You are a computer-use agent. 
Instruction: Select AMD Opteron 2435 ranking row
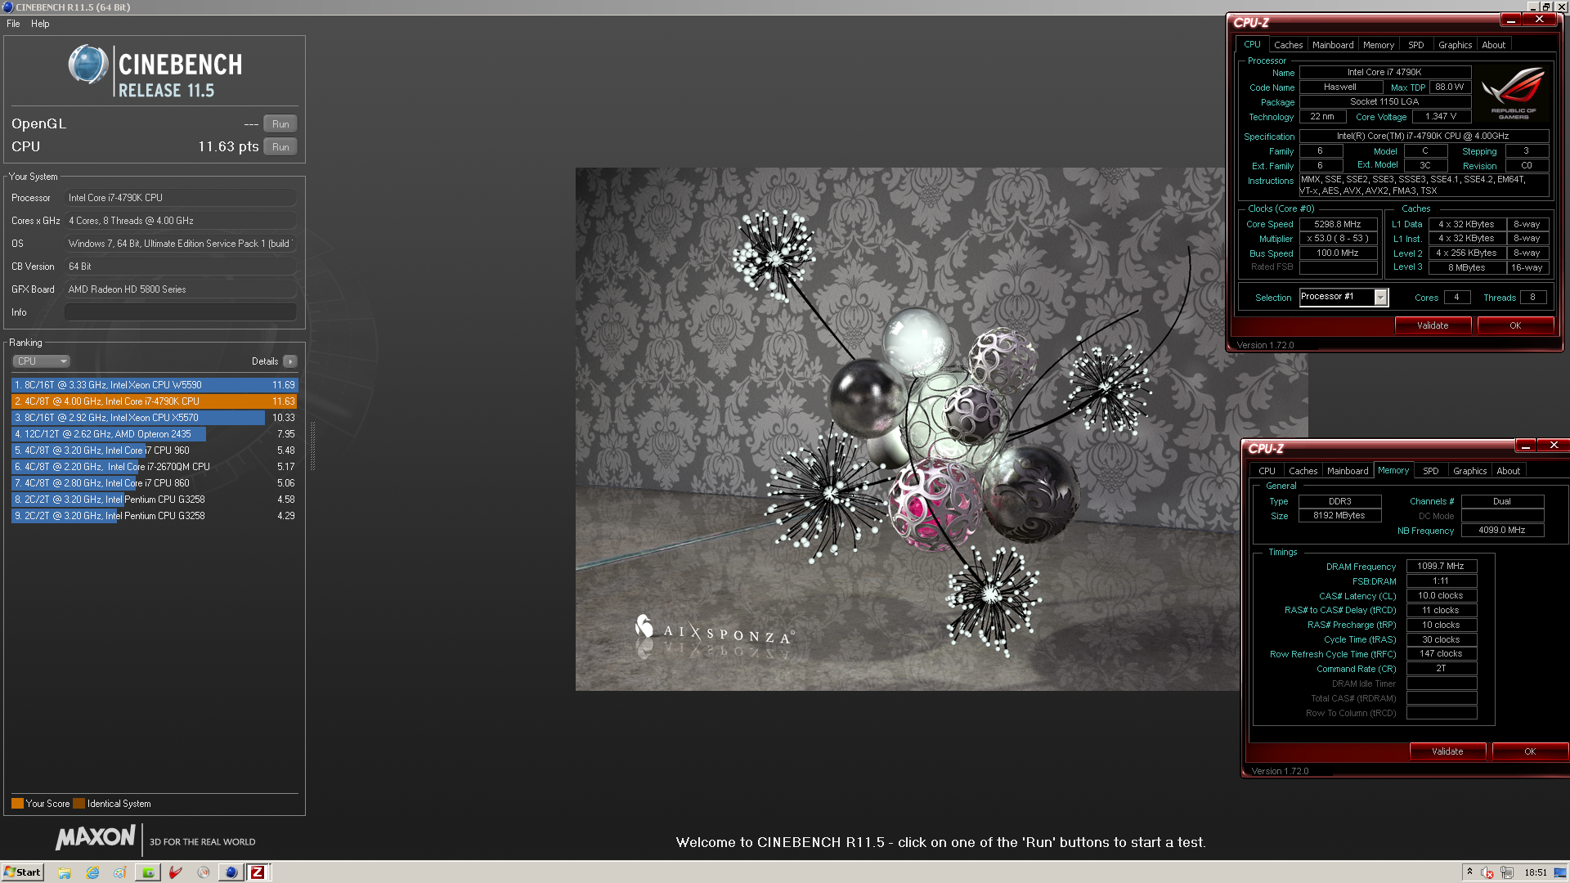pos(155,434)
